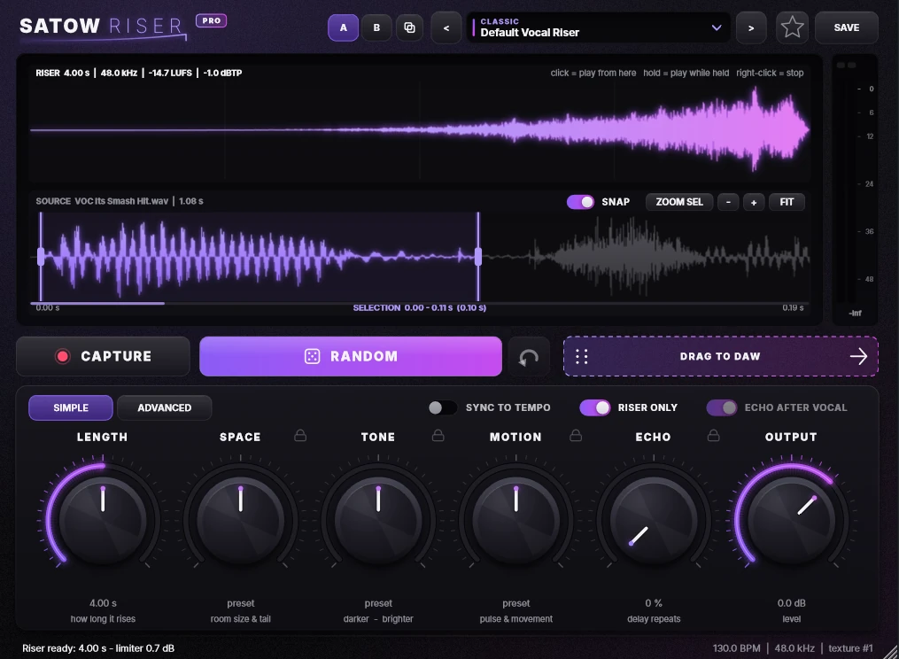Click the SPACE knob
The image size is (899, 659).
pyautogui.click(x=241, y=521)
